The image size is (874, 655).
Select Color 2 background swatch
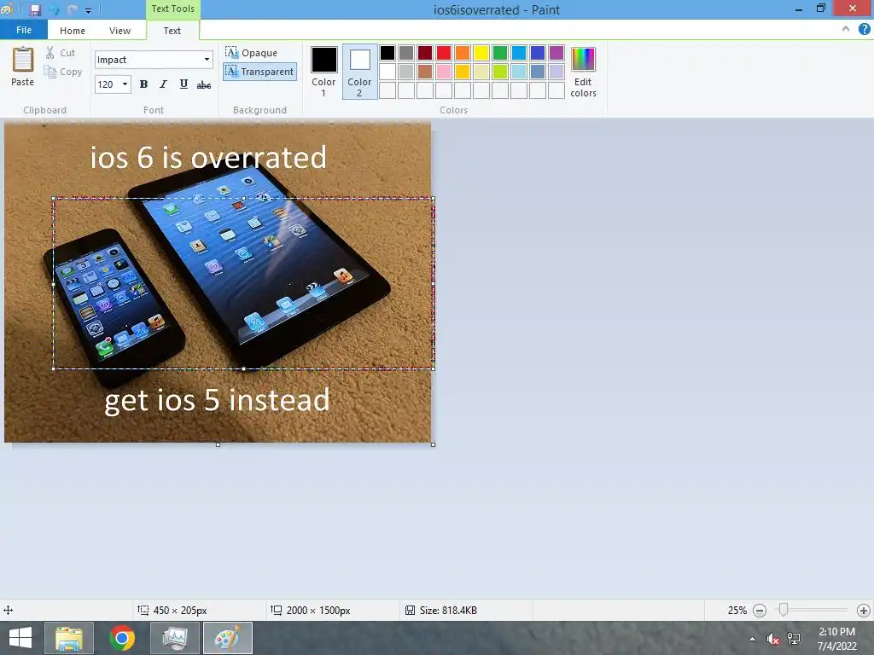(359, 72)
